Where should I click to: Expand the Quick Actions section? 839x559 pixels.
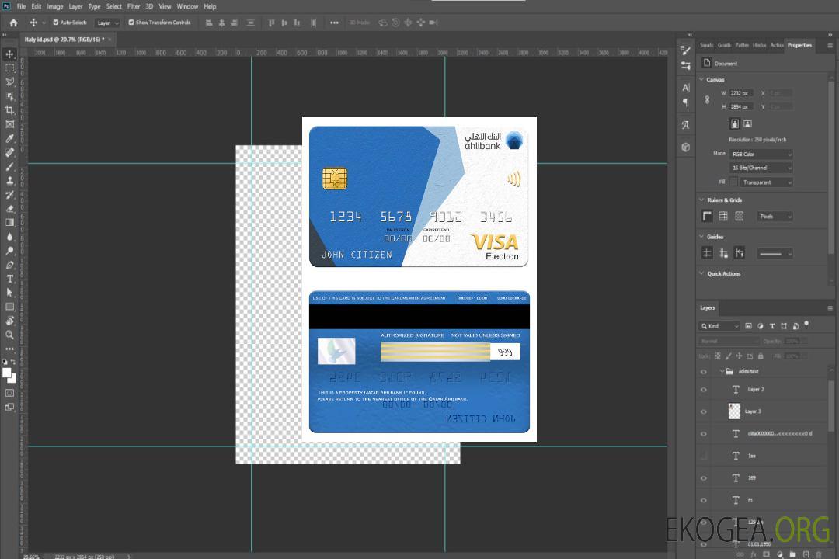701,273
